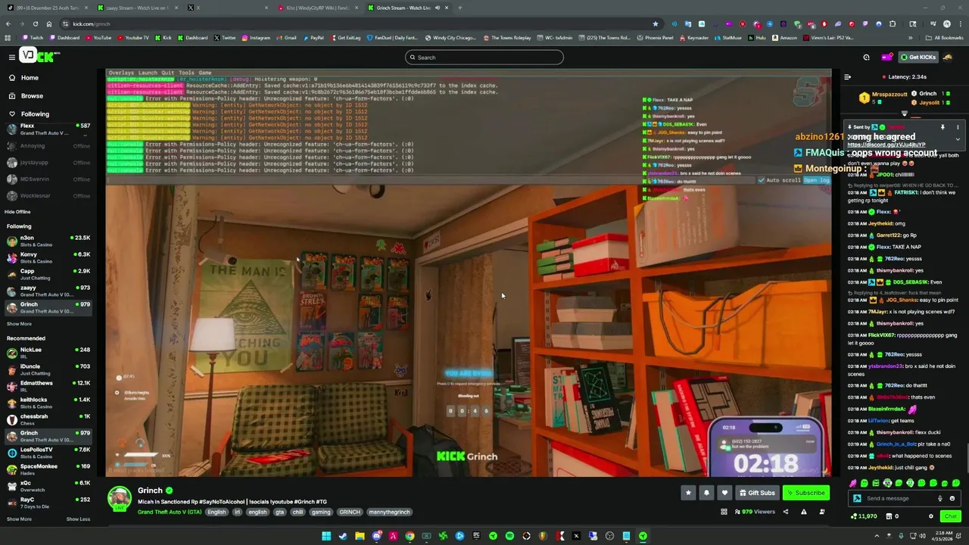The image size is (969, 545).
Task: Open pinned message three-dot options
Action: pyautogui.click(x=957, y=127)
